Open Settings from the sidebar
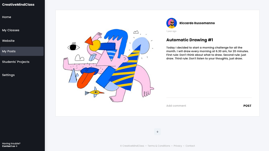 coord(8,75)
